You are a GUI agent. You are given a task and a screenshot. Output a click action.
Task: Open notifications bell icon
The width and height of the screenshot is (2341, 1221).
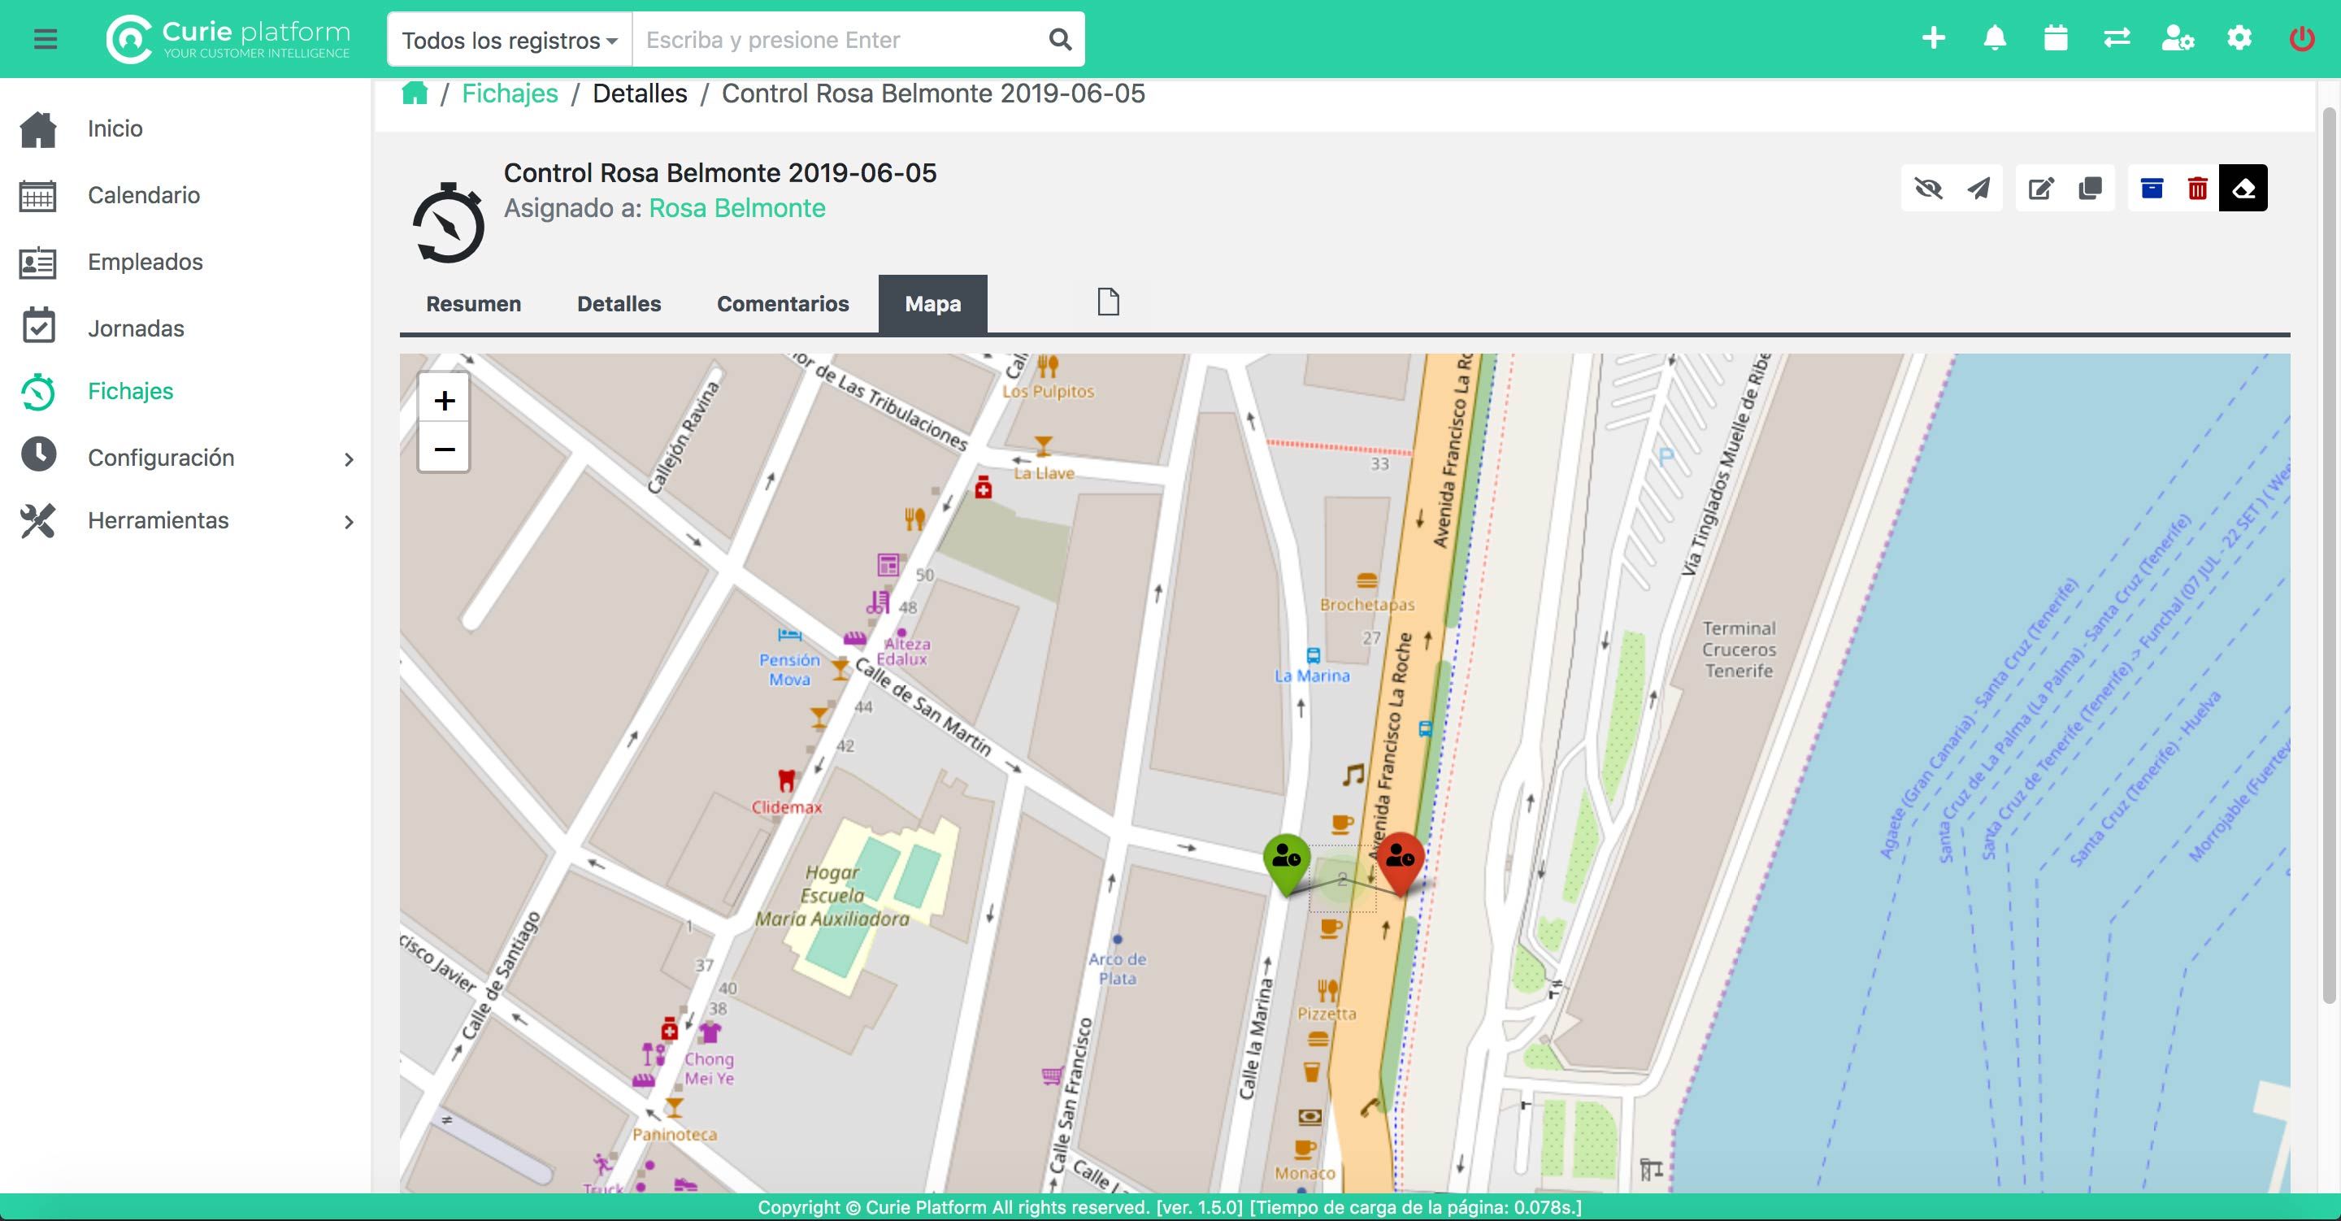tap(1995, 38)
